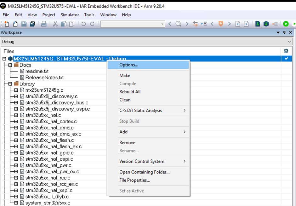Collapse the Library folder

pyautogui.click(x=10, y=84)
